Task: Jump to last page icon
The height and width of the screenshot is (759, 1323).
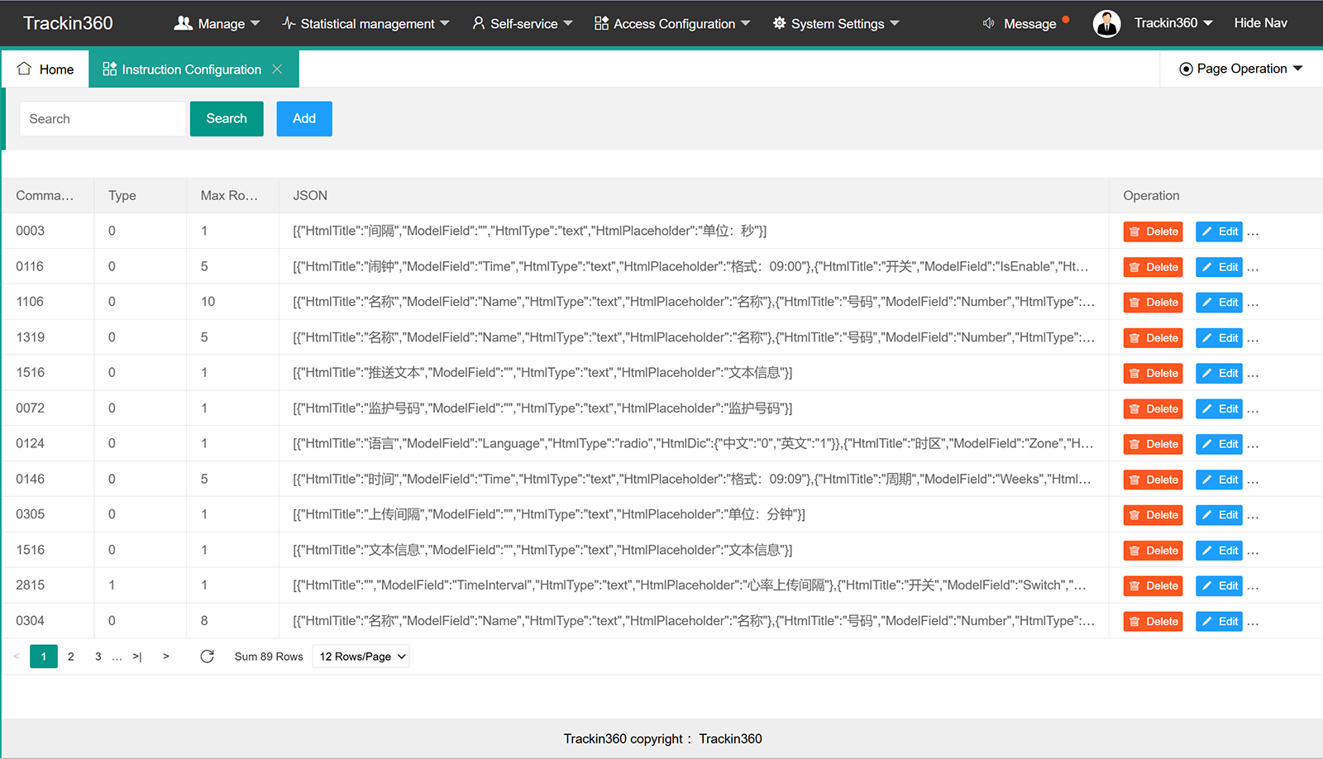Action: click(137, 656)
